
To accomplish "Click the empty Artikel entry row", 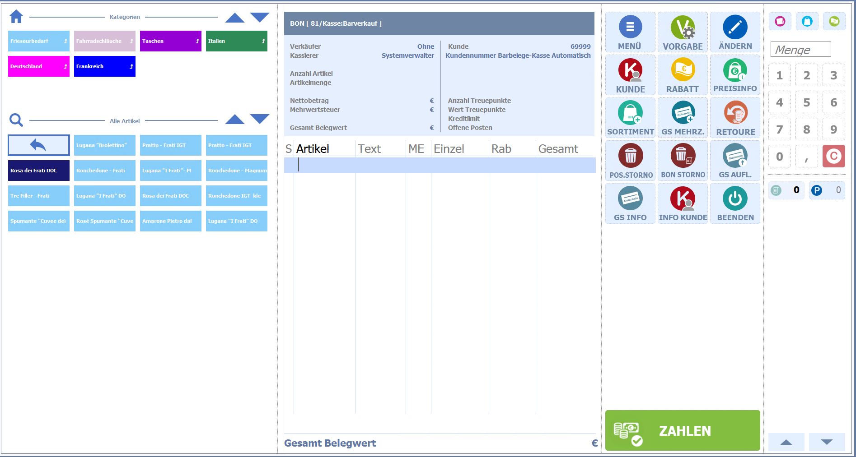I will 440,165.
